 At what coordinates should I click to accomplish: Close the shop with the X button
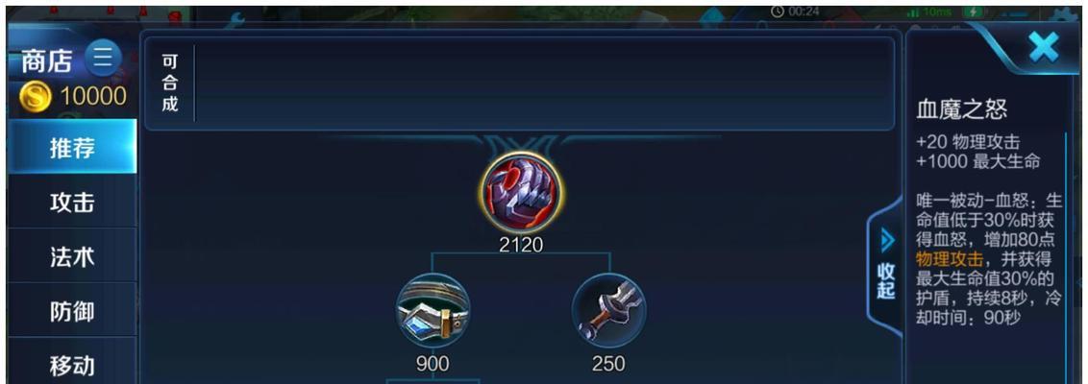click(1043, 48)
